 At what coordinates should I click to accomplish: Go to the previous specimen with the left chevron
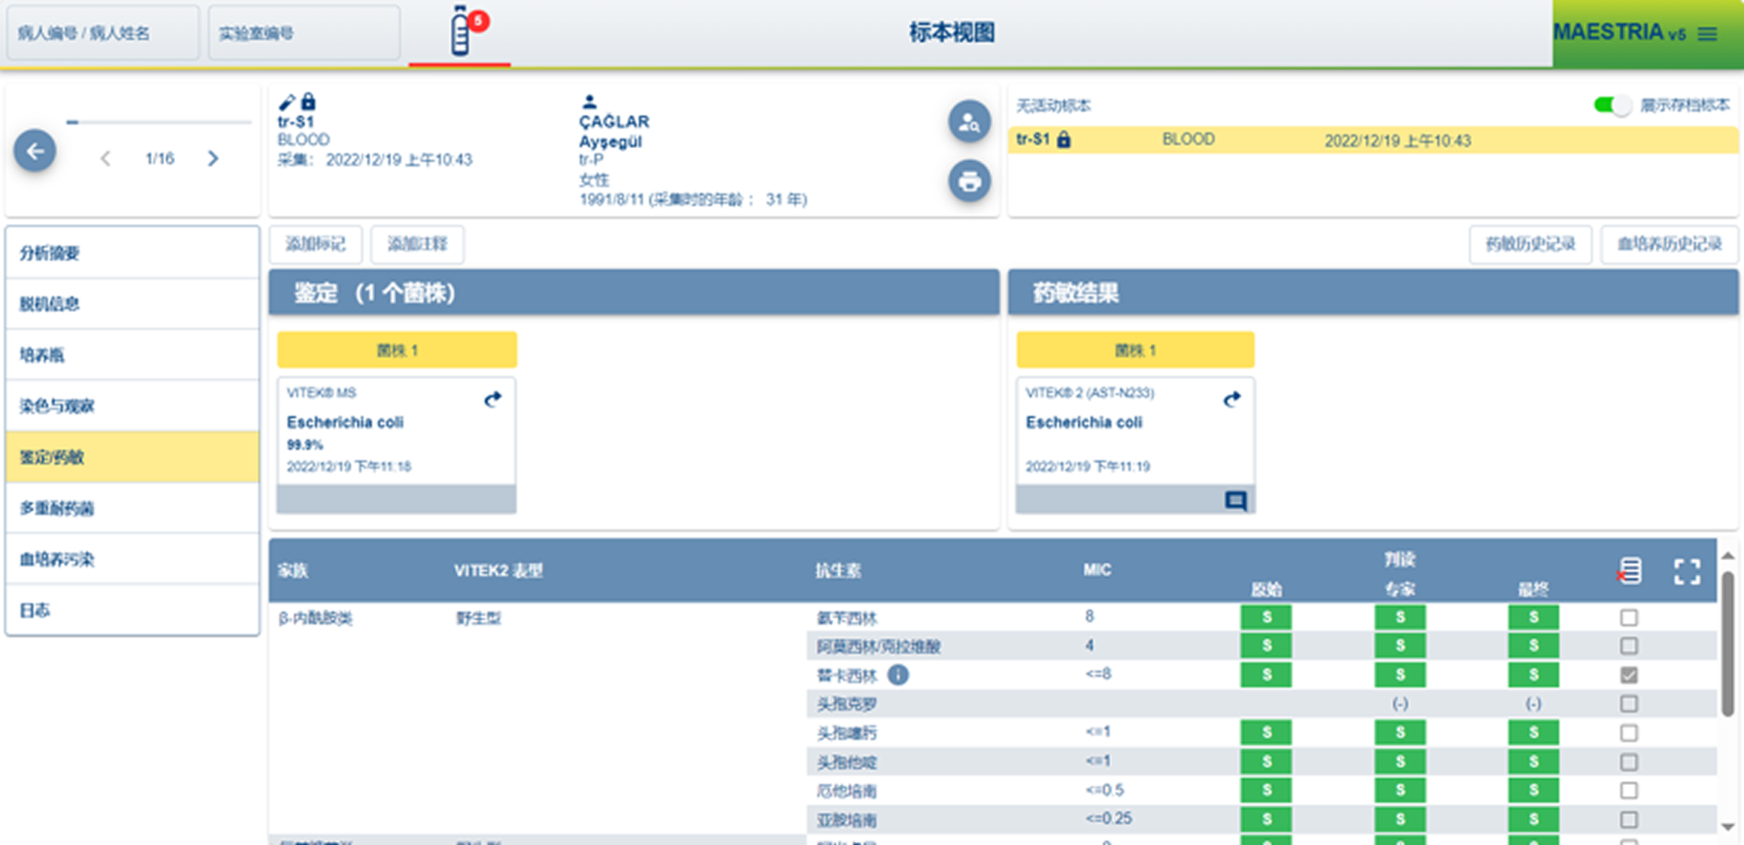105,159
